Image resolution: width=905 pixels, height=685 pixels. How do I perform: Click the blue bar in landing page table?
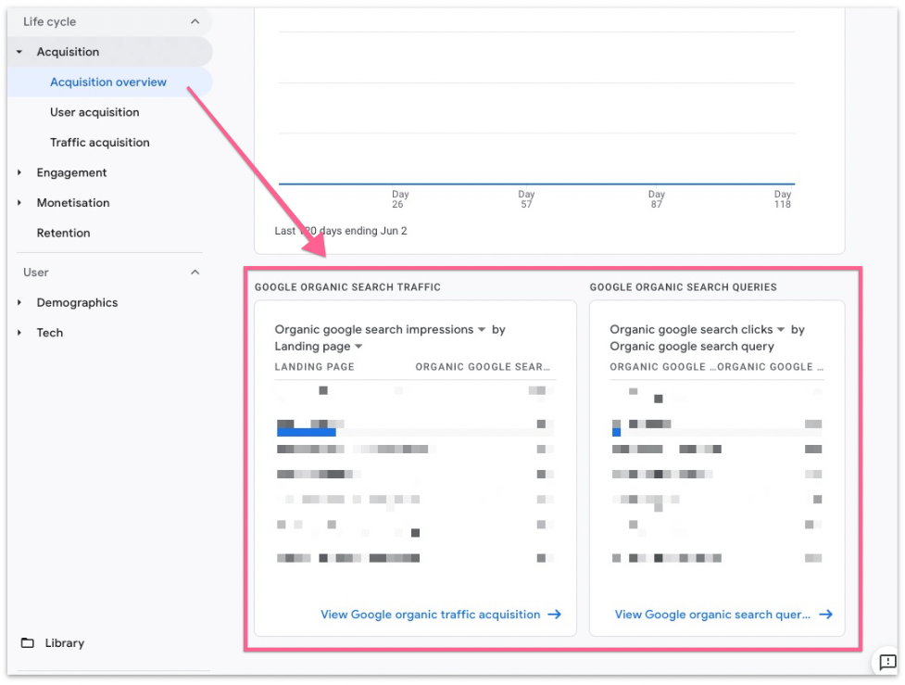[307, 432]
